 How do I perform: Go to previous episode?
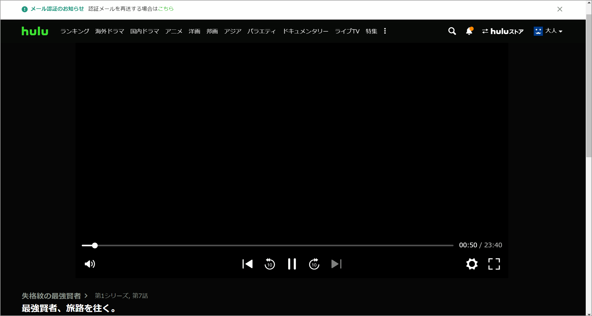point(247,264)
